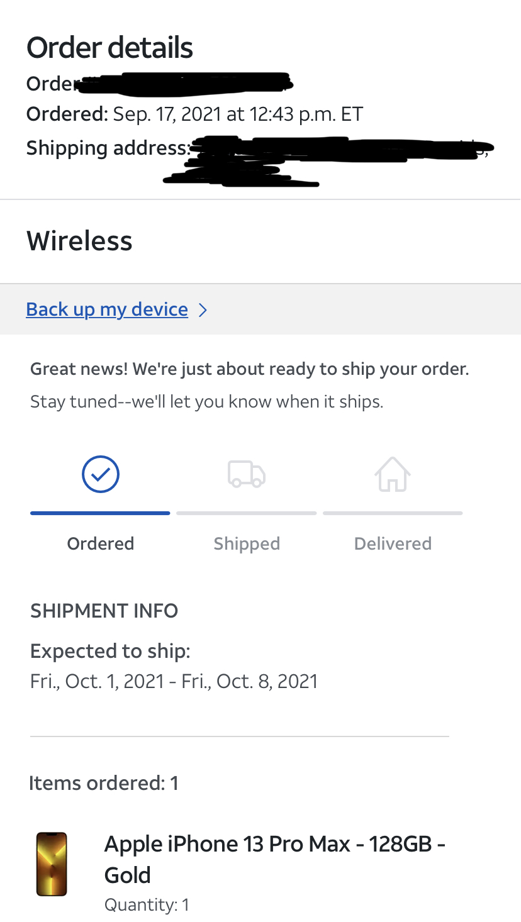The image size is (521, 922).
Task: Expand the chevron next to Back up my device
Action: coord(203,309)
